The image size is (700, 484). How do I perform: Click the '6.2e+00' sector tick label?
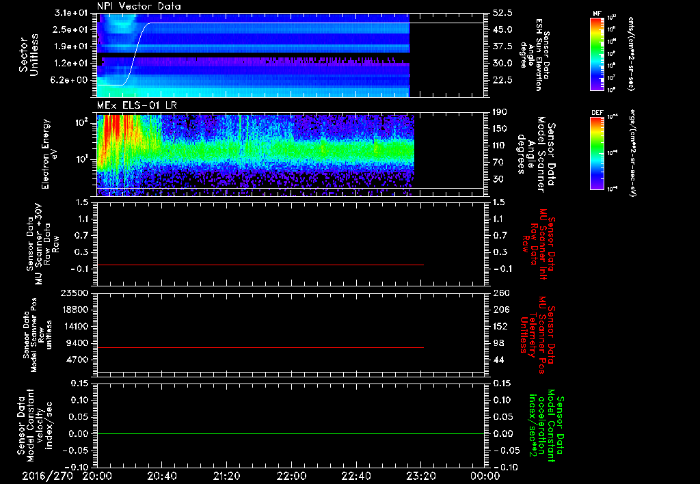pyautogui.click(x=70, y=80)
